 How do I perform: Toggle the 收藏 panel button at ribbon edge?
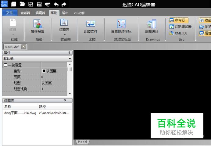(x=205, y=20)
